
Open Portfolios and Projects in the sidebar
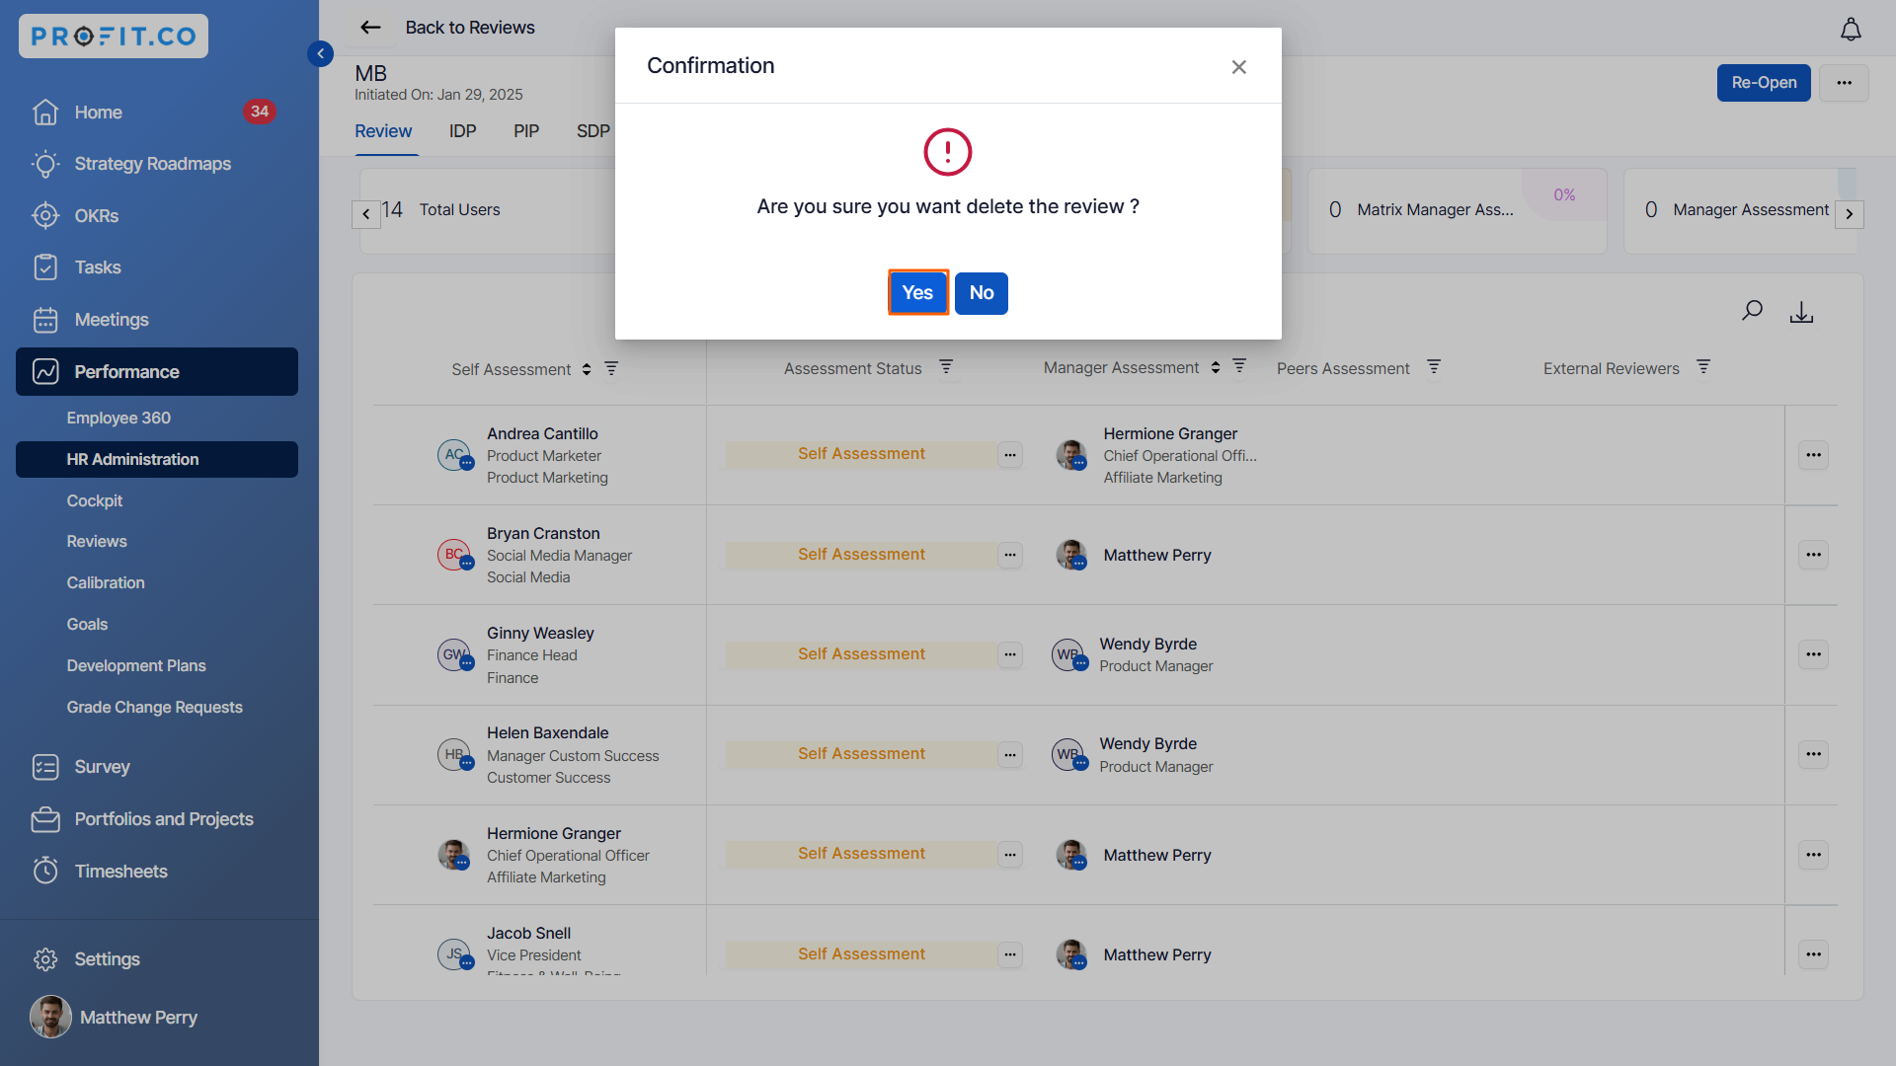pyautogui.click(x=157, y=819)
